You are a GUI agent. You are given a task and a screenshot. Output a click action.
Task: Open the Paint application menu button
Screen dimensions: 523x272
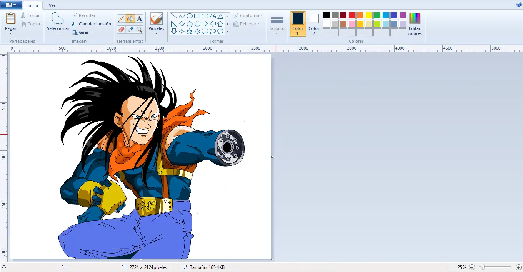11,5
